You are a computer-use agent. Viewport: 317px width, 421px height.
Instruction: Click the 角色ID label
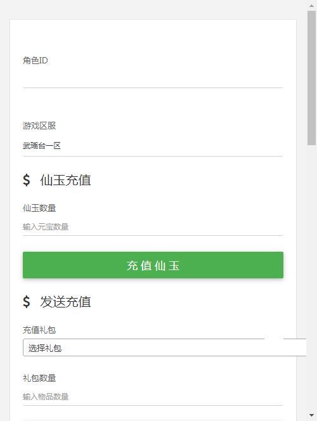tap(35, 60)
